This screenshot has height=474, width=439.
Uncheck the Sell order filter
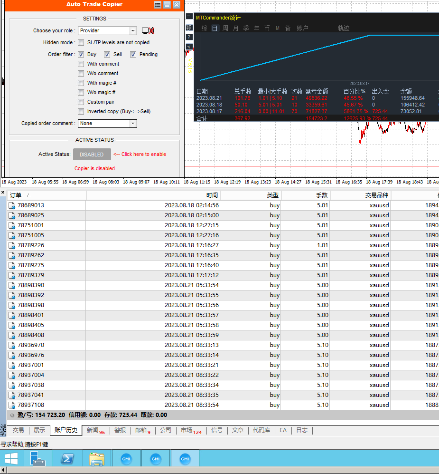click(107, 54)
